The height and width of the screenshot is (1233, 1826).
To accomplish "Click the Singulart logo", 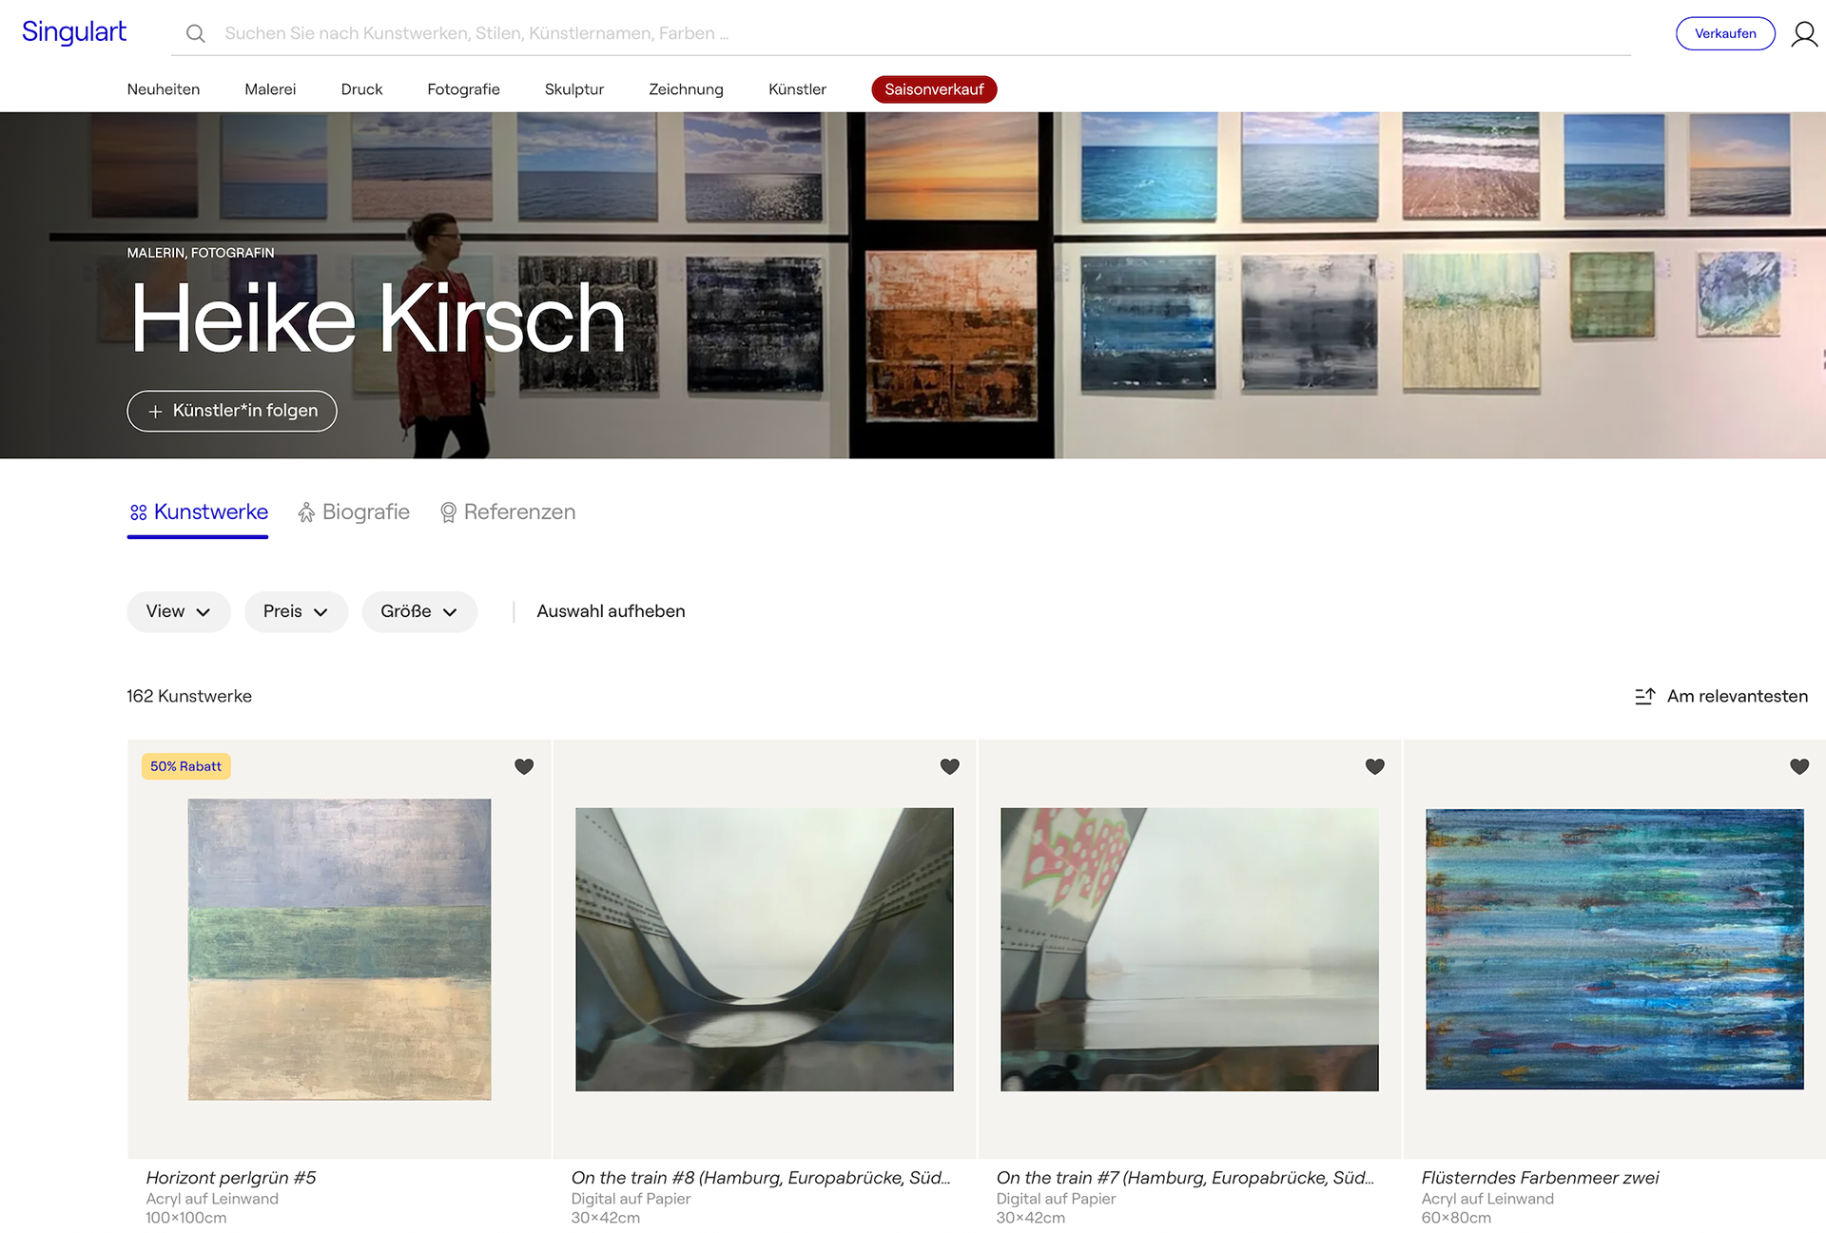I will (74, 32).
